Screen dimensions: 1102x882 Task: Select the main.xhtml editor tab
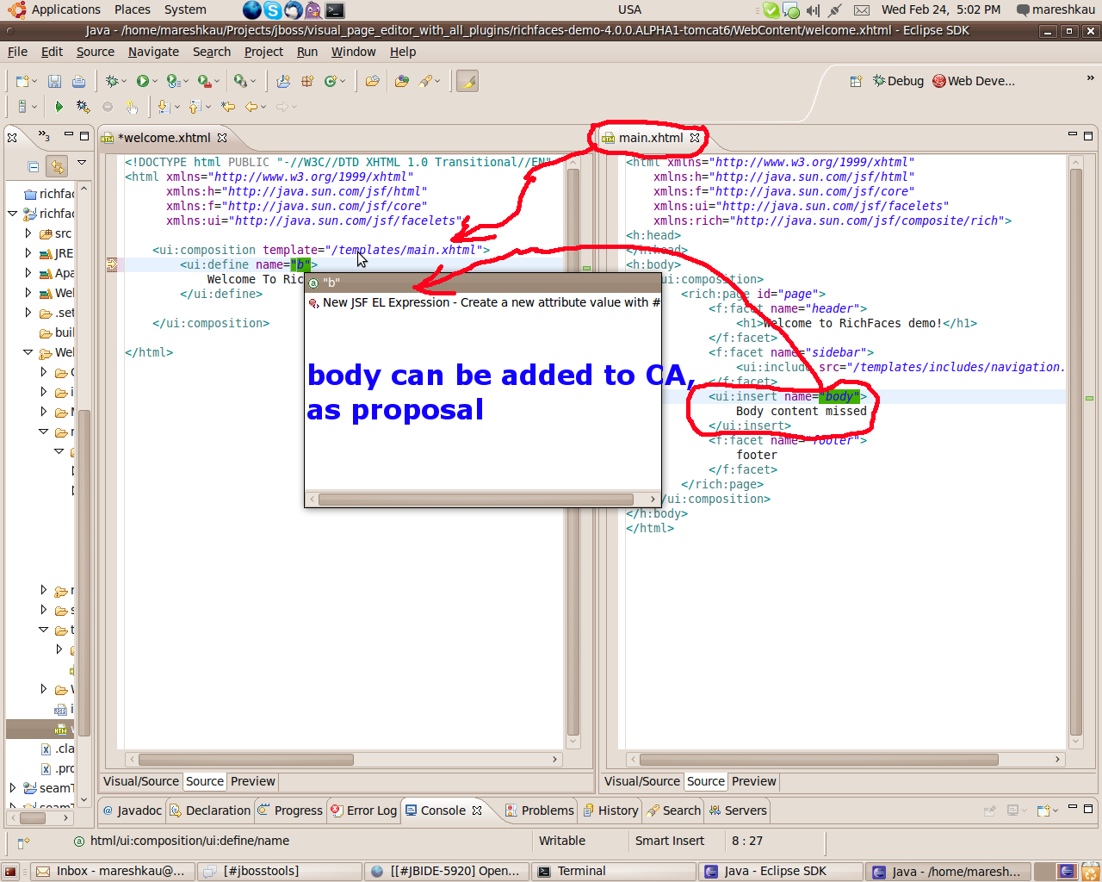(x=651, y=138)
